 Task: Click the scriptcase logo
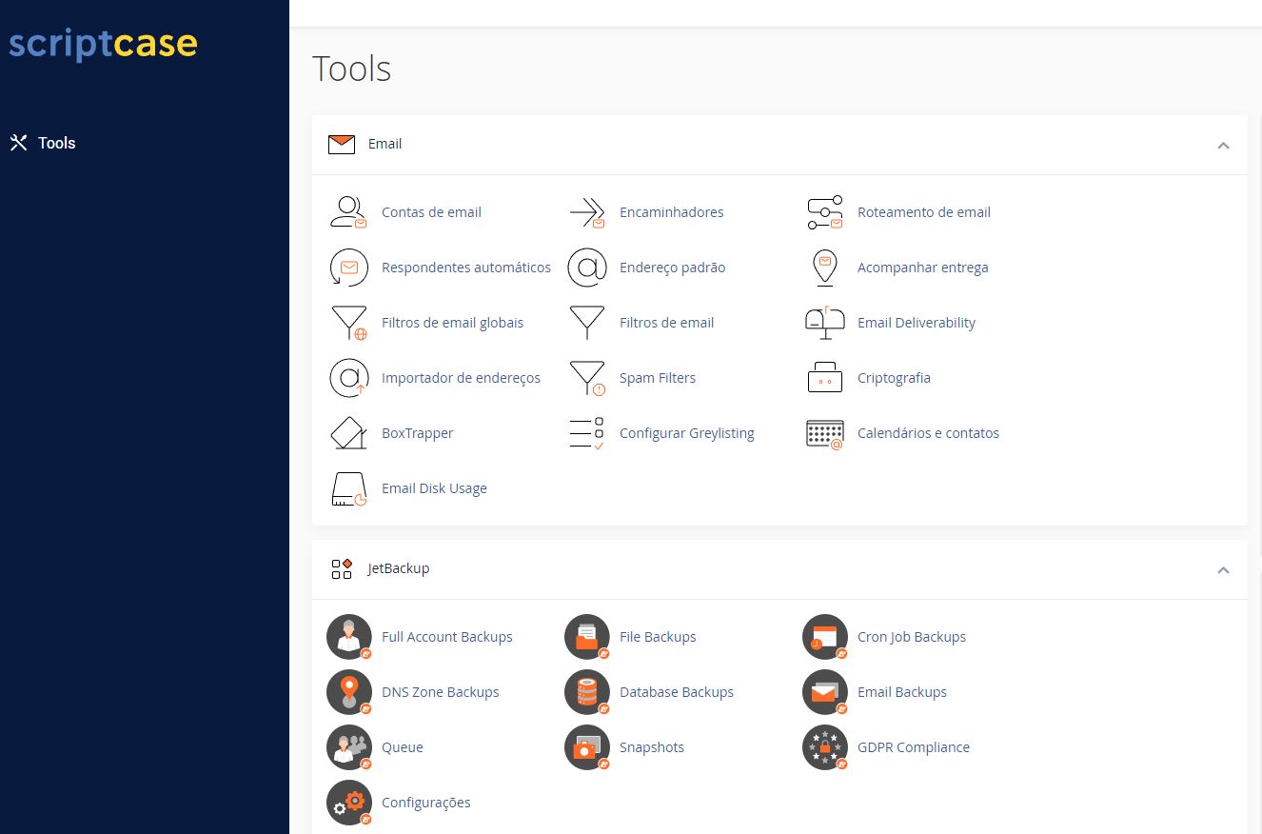point(103,45)
